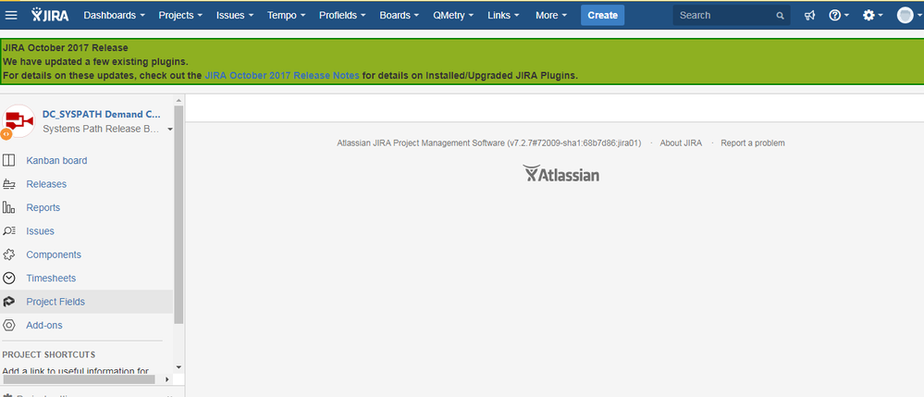Go to Releases page

46,184
